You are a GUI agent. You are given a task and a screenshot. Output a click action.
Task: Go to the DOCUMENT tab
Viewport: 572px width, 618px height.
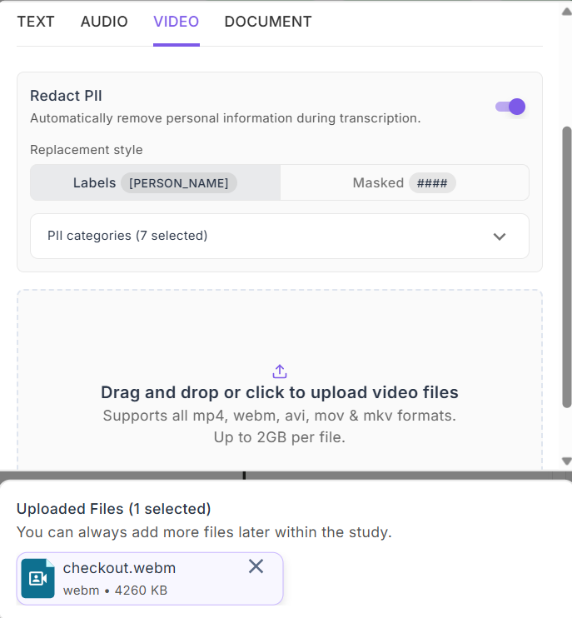268,22
